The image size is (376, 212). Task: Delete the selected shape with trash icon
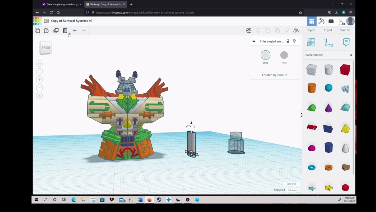[x=65, y=30]
